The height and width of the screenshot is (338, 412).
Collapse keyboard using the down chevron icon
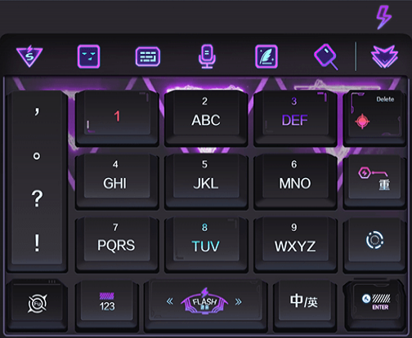pyautogui.click(x=384, y=56)
